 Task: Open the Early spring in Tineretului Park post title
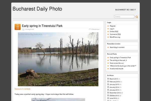(42, 26)
